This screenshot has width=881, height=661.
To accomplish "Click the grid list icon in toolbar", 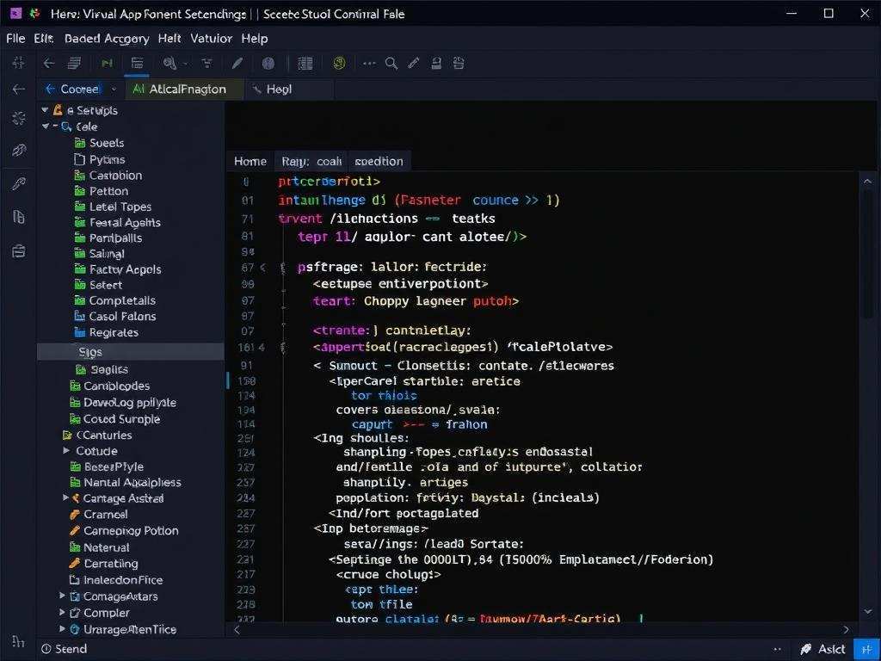I will coord(305,63).
